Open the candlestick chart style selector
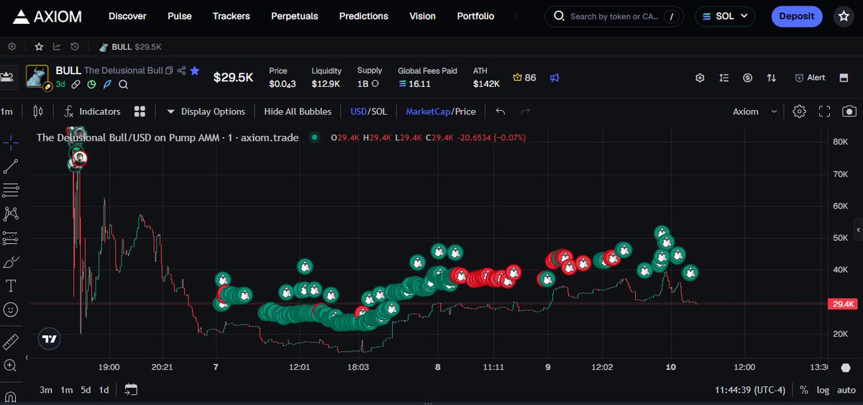863x405 pixels. pyautogui.click(x=38, y=112)
